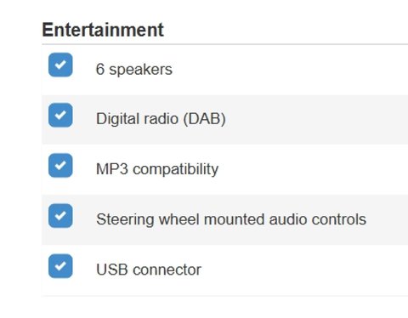Select the 'Digital radio (DAB)' label

pos(161,118)
